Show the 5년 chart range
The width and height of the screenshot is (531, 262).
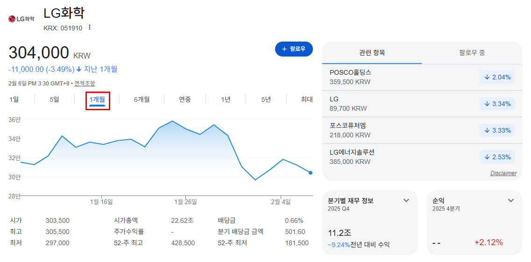pyautogui.click(x=266, y=99)
